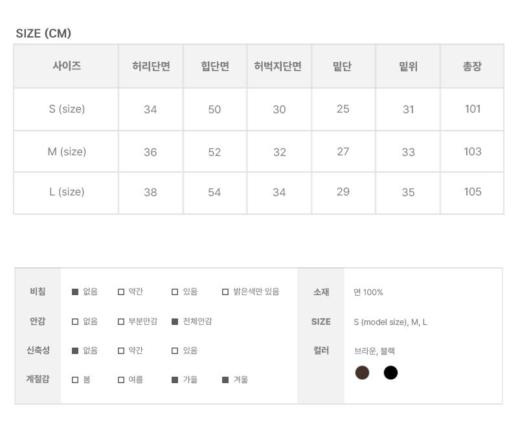Click the brown color swatch
Image resolution: width=518 pixels, height=444 pixels.
(363, 373)
